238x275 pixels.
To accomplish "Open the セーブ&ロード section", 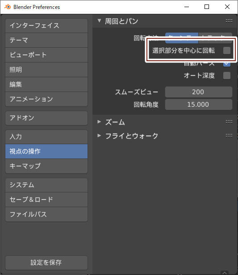I will pyautogui.click(x=46, y=200).
